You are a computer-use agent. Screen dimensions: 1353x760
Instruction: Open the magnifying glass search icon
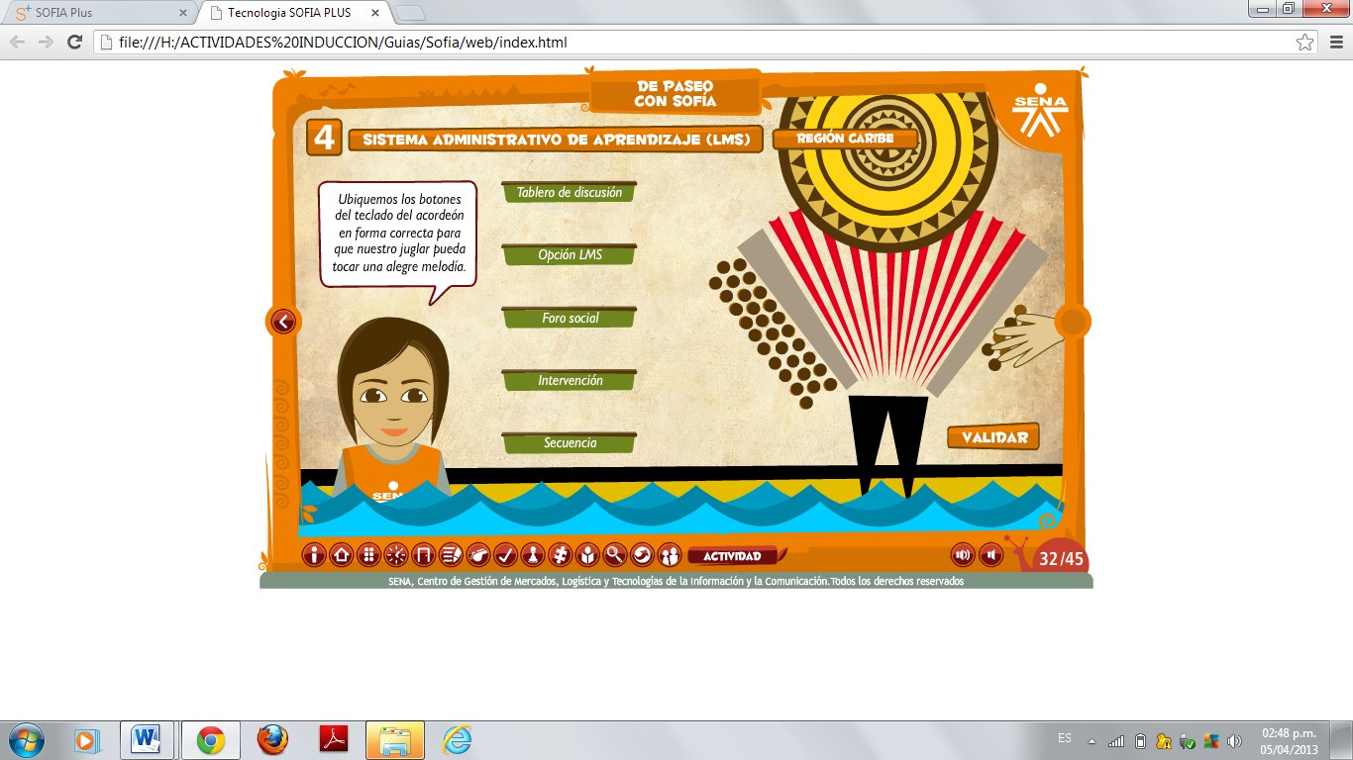[x=614, y=555]
